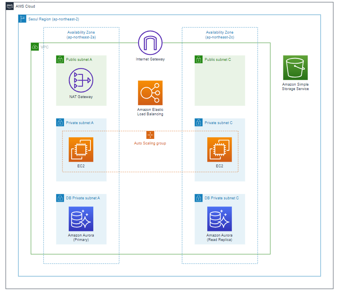This screenshot has height=293, width=339.
Task: Click the EC2 icon in Private subnet C
Action: (x=219, y=150)
